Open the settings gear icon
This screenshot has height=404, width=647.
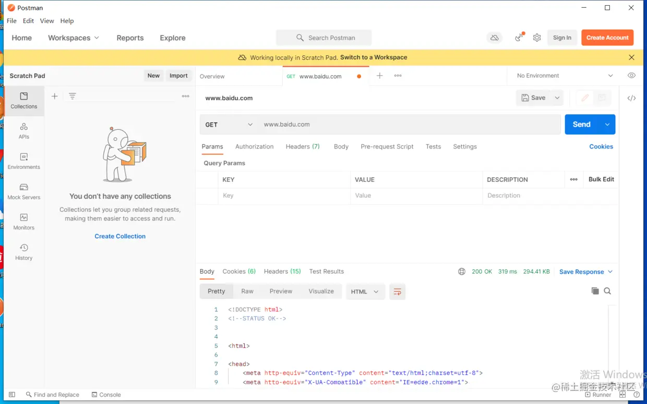(x=537, y=38)
